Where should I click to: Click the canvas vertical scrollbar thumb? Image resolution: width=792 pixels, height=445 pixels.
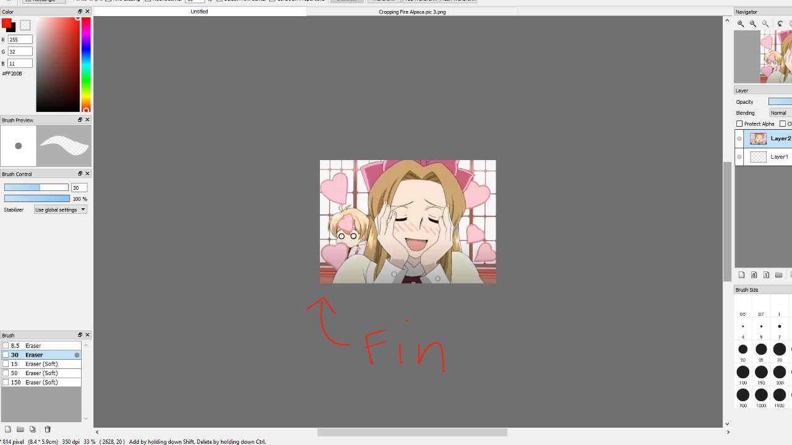point(727,222)
